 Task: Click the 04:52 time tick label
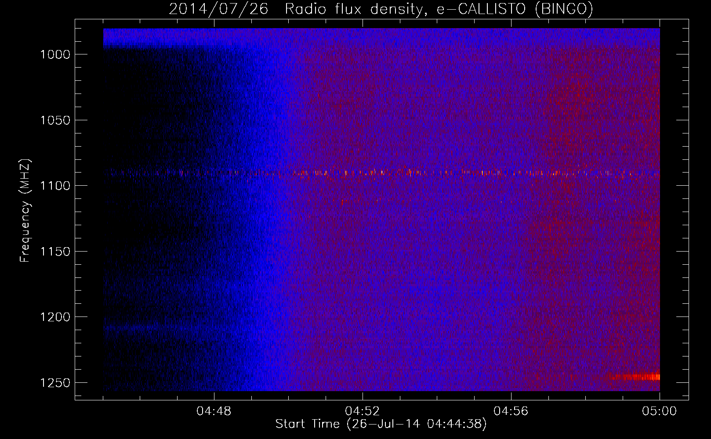coord(363,411)
